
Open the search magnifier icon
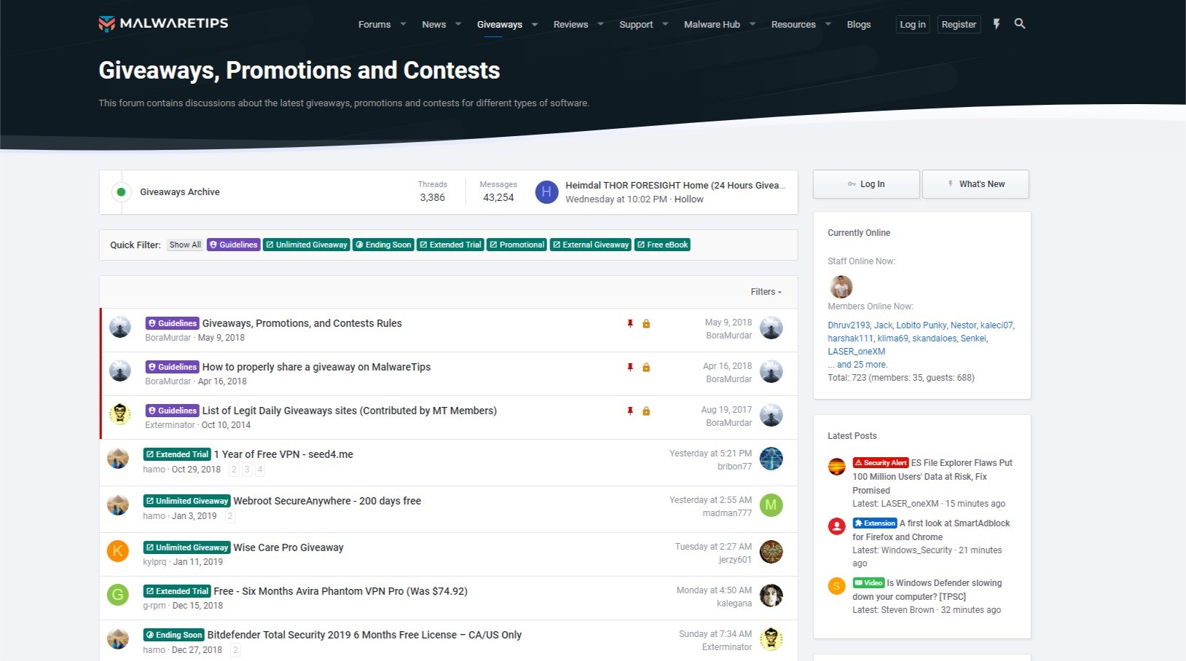(1020, 24)
